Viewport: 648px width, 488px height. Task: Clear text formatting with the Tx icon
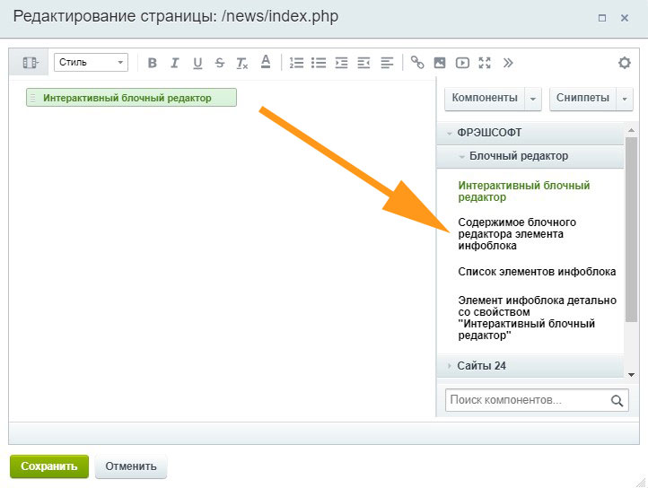coord(242,63)
